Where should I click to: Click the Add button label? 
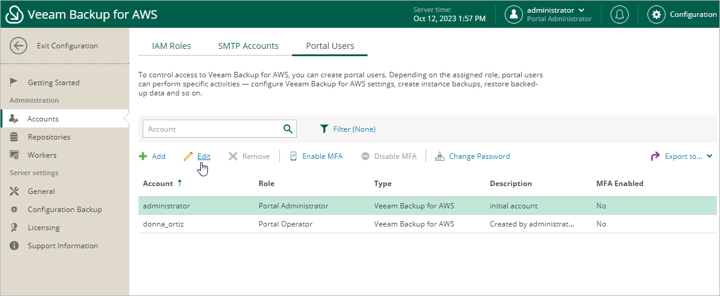(x=158, y=156)
